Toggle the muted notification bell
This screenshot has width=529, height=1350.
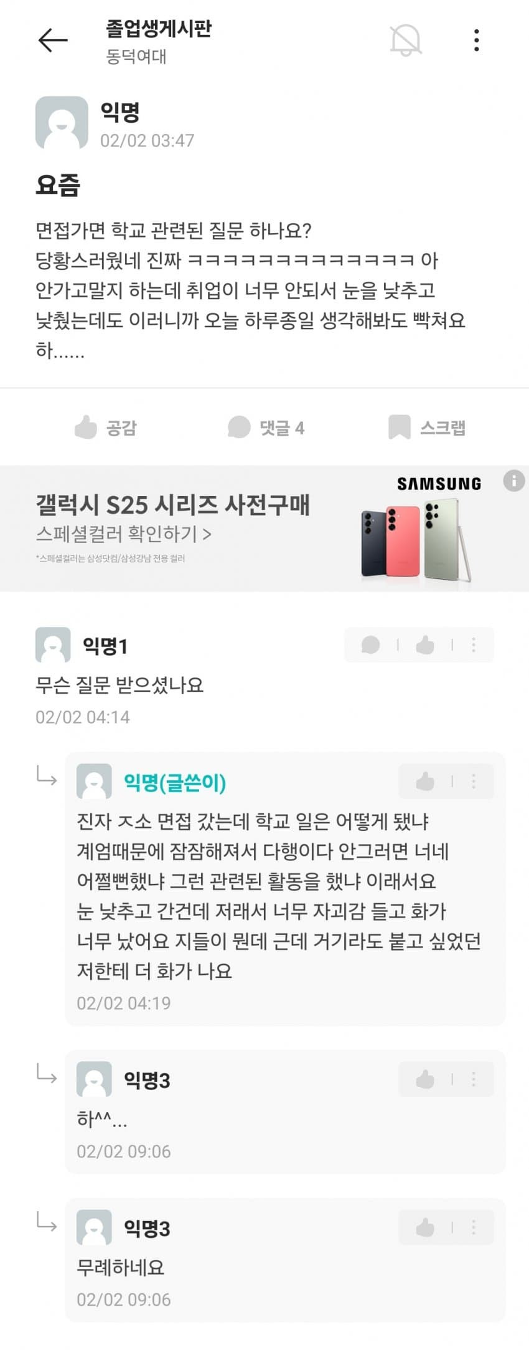[406, 41]
